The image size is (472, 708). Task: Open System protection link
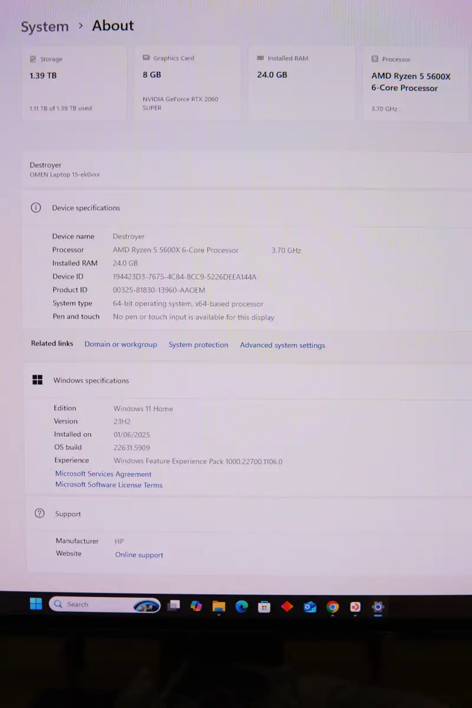coord(198,345)
